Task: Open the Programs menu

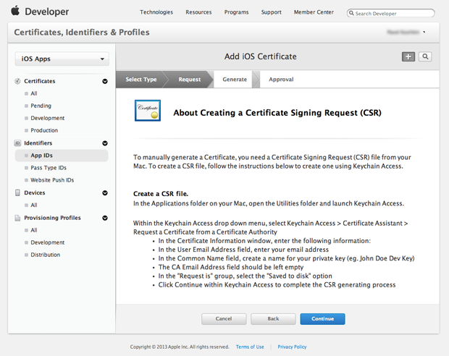Action: pos(236,12)
